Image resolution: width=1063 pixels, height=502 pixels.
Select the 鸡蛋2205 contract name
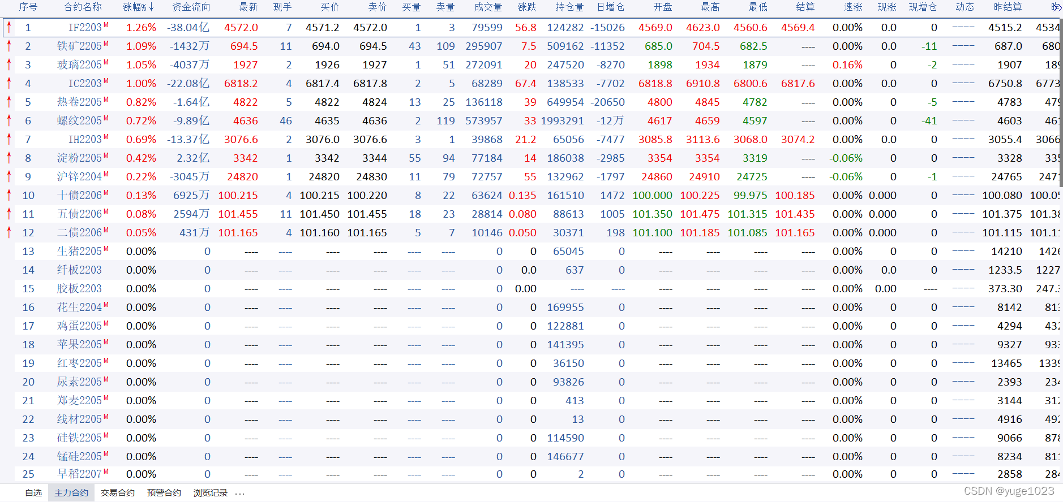pos(79,326)
